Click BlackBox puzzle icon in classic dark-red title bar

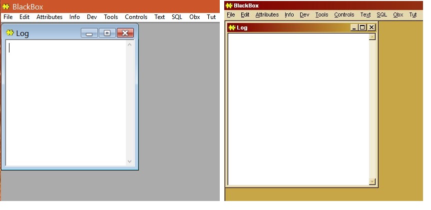[229, 5]
